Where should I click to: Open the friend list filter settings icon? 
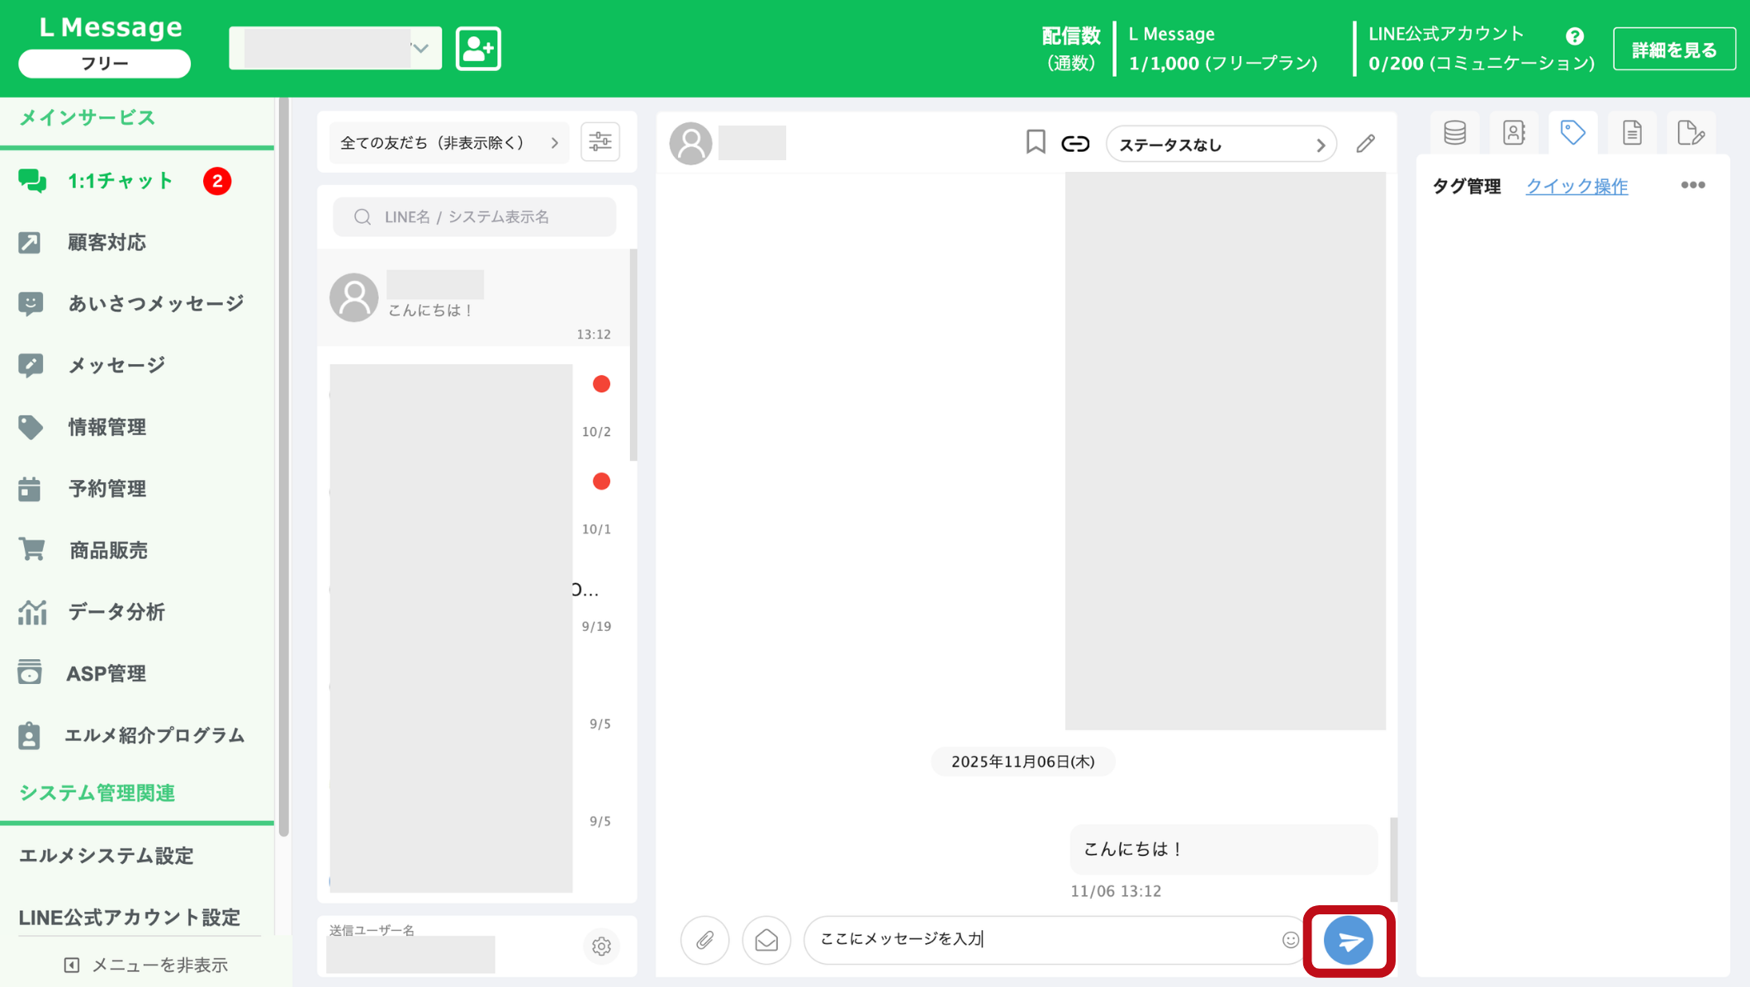coord(600,142)
